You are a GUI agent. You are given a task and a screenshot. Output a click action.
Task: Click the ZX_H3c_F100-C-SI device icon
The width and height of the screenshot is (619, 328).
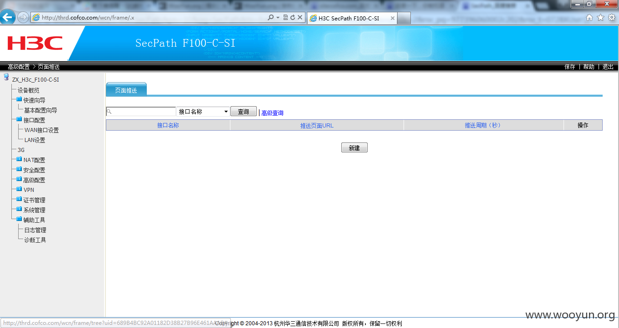click(x=6, y=77)
